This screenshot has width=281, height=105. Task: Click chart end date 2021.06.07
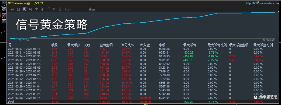(268, 40)
